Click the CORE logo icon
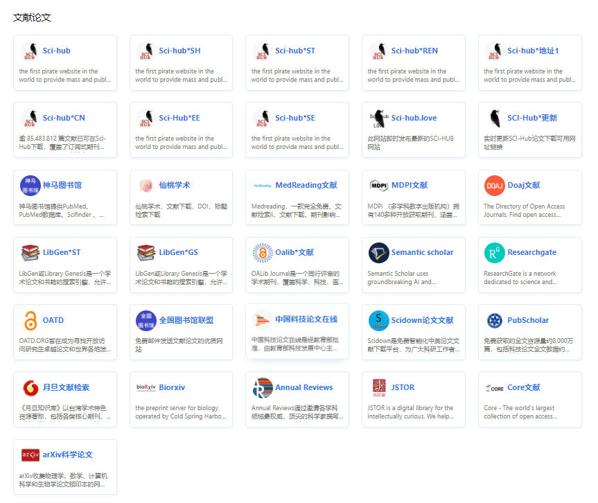The height and width of the screenshot is (503, 598). [x=495, y=388]
